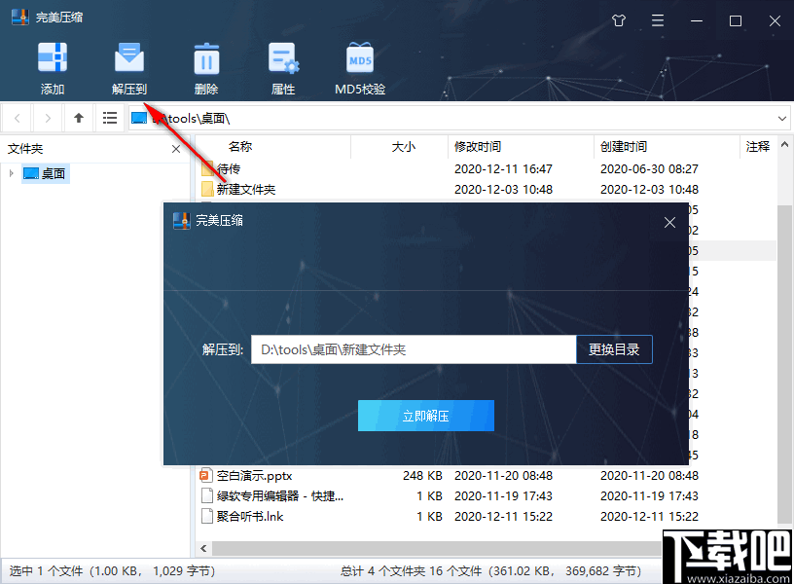Sort by the 注释 column header

click(x=758, y=147)
